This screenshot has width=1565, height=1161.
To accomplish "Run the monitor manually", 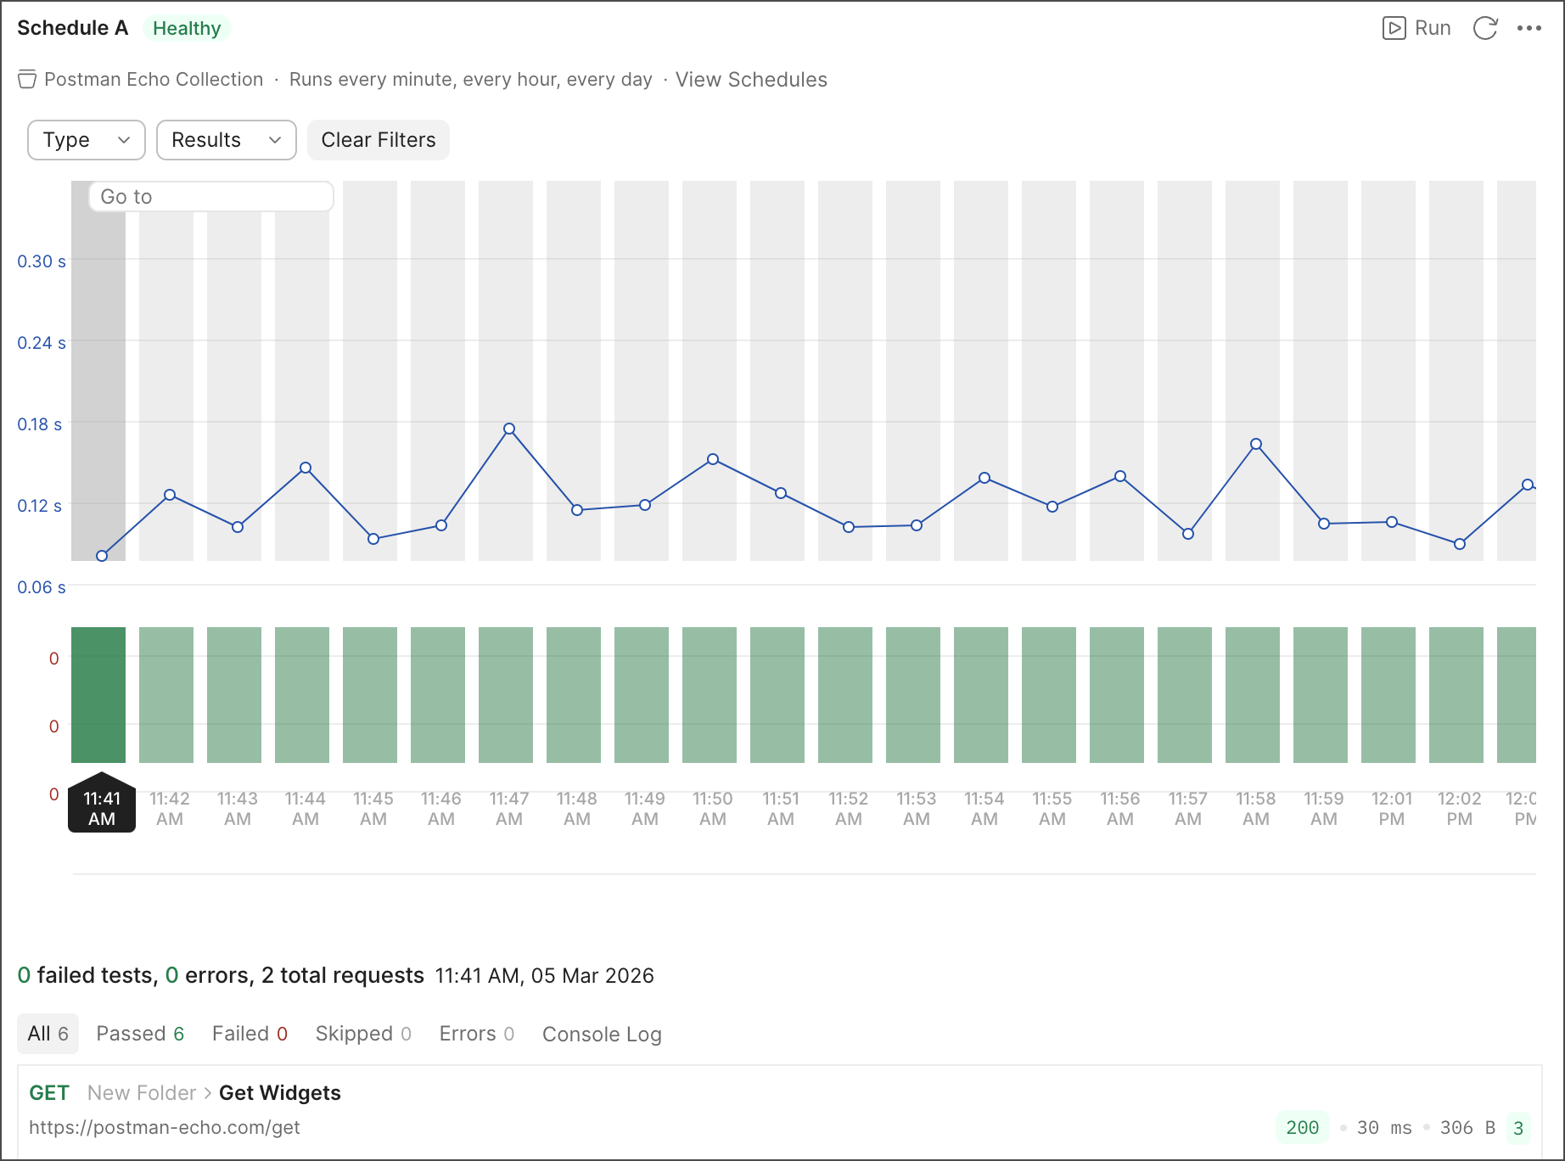I will point(1416,27).
